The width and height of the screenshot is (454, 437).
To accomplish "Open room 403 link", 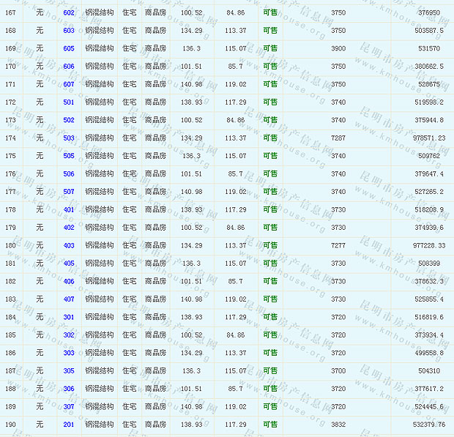I will pyautogui.click(x=69, y=245).
